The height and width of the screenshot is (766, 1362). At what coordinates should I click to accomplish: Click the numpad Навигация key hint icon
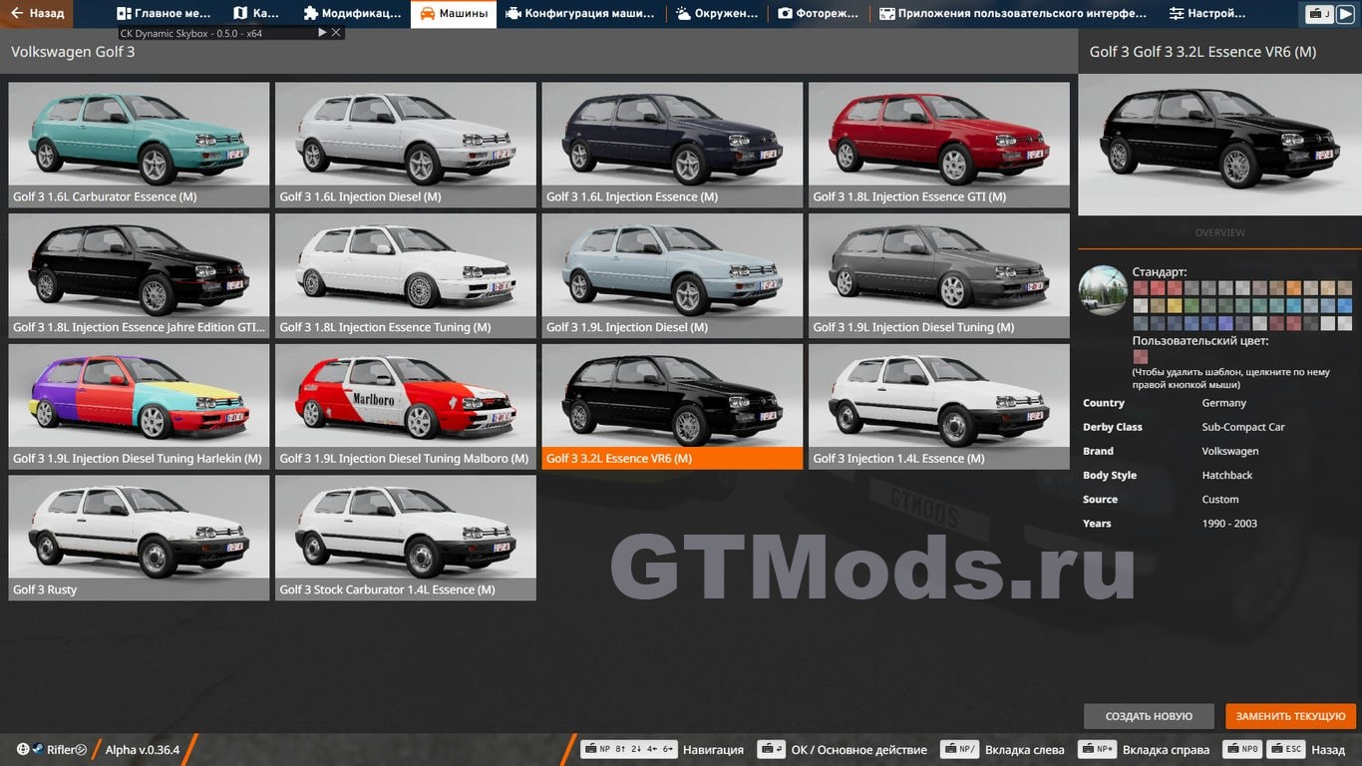[628, 749]
